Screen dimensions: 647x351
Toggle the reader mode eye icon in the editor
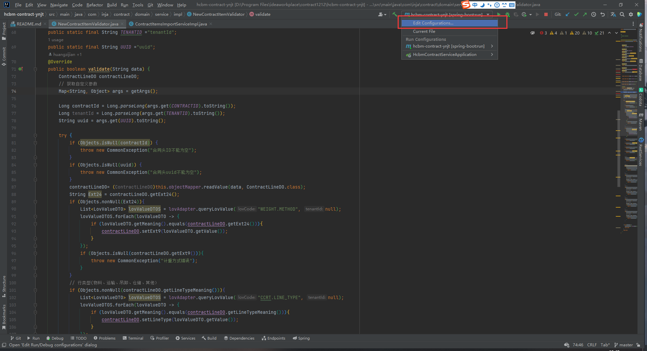coord(533,33)
